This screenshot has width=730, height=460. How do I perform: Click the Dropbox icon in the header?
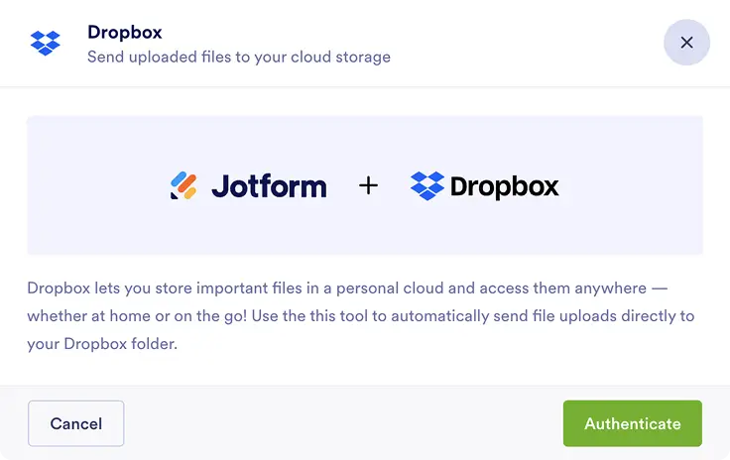[45, 44]
